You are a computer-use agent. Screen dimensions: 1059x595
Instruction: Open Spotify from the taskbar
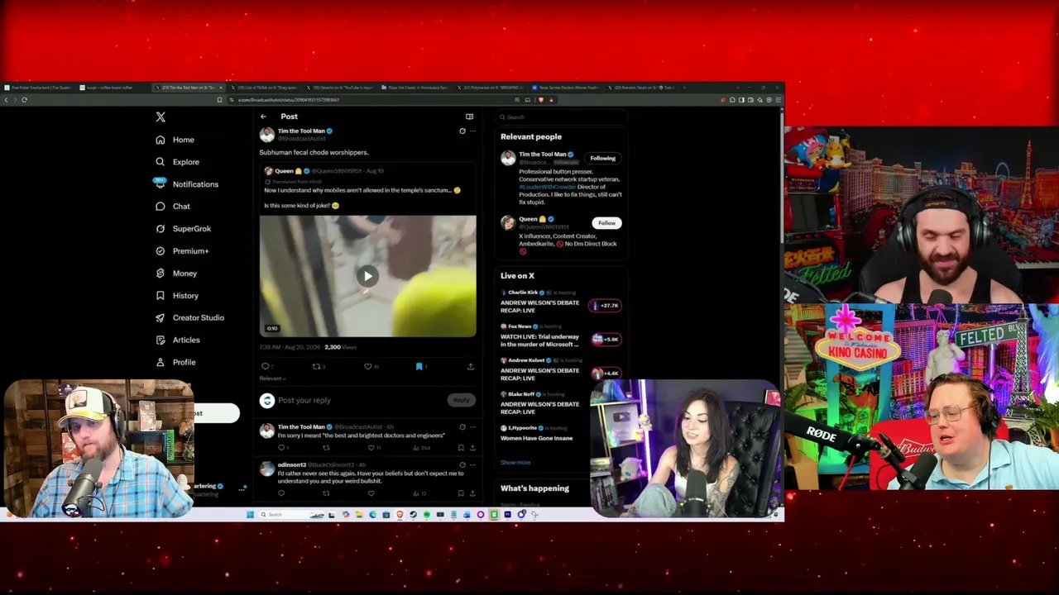[427, 515]
